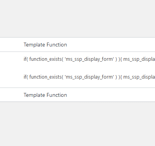Click "function_exists" in the first code row
Screen dimensions: 155x146
click(x=45, y=59)
